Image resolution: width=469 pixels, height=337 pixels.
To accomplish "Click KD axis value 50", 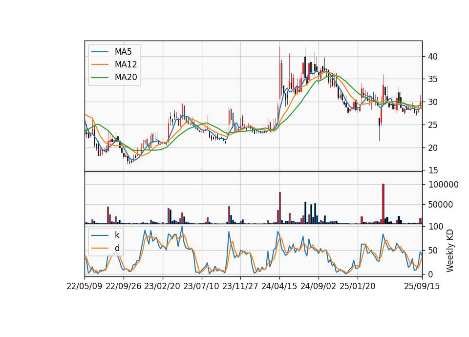I will pyautogui.click(x=432, y=250).
